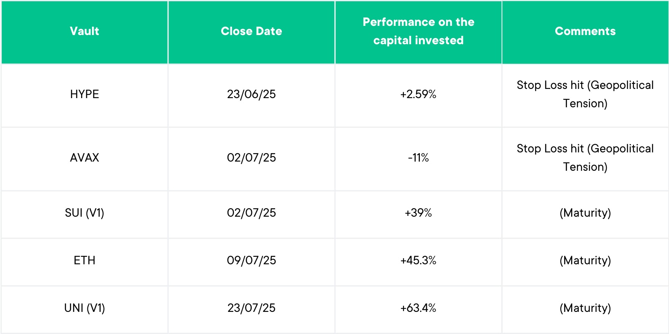Screen dimensions: 669x334
Task: Click the Stop Loss comment in HYPE row
Action: click(x=585, y=94)
